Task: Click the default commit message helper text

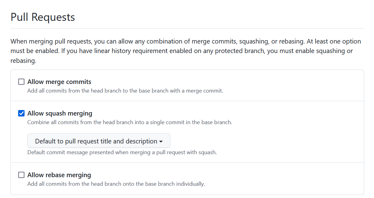Action: click(x=122, y=152)
